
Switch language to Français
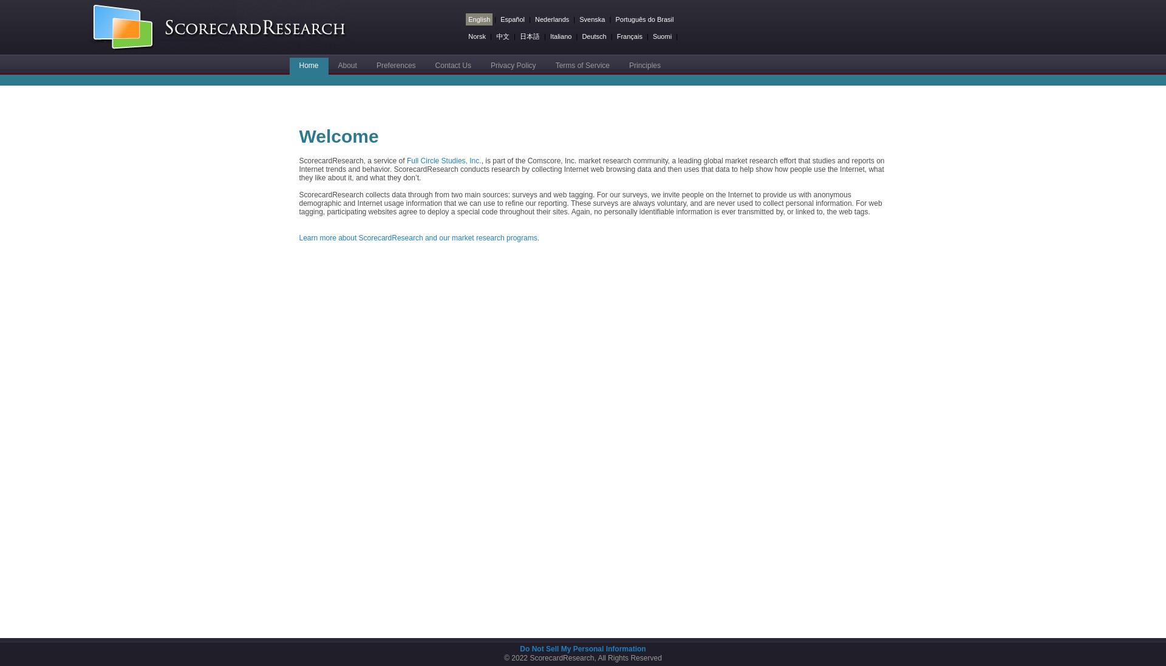[629, 36]
